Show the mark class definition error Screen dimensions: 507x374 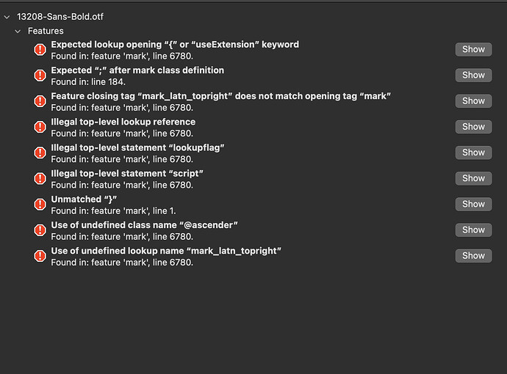tap(473, 75)
